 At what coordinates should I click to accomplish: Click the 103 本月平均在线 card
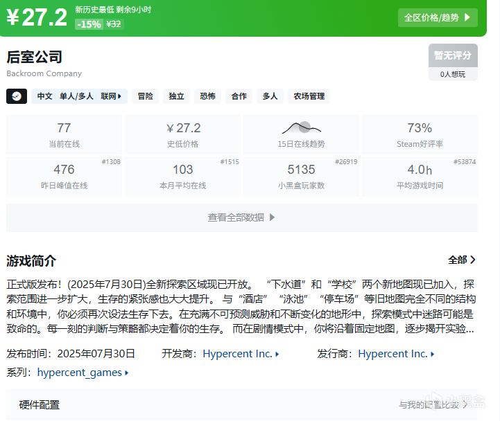[182, 176]
